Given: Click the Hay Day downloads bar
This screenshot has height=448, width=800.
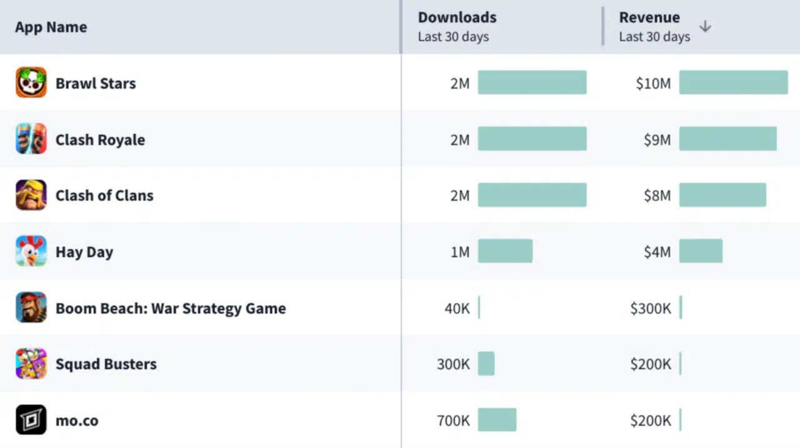Looking at the screenshot, I should (505, 251).
